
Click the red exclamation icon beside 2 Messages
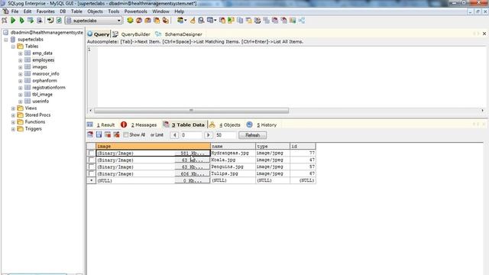(124, 125)
